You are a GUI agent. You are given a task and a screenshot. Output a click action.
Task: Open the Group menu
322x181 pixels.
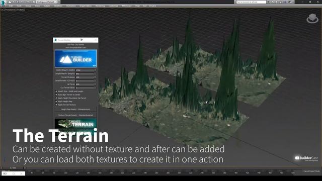coord(28,6)
